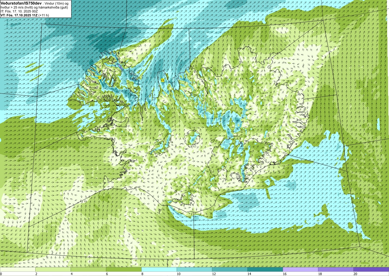389x276 pixels.
Task: Click the medium teal 12–14 m/s legend swatch
Action: pyautogui.click(x=230, y=269)
